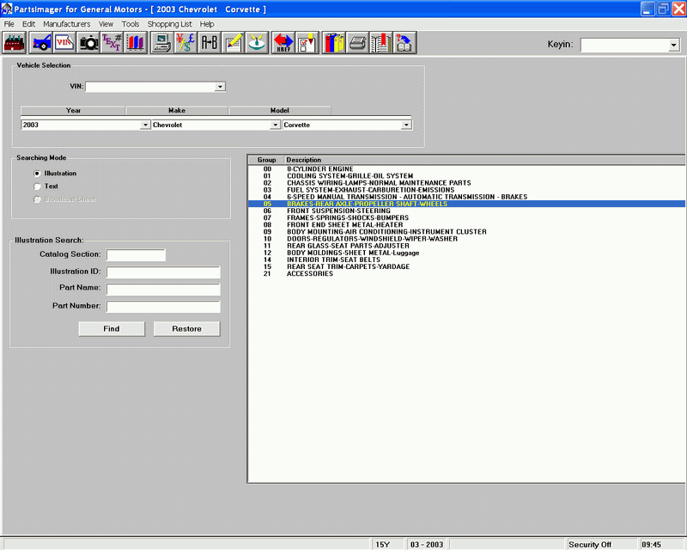The image size is (687, 550).
Task: Click the printer icon
Action: 357,43
